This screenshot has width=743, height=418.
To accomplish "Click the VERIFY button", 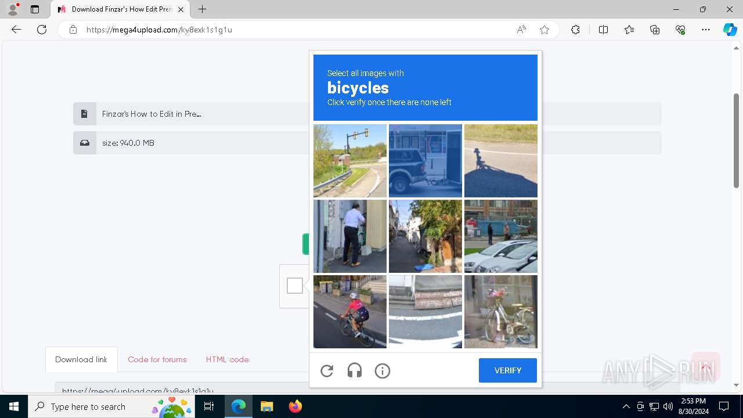I will pyautogui.click(x=508, y=370).
